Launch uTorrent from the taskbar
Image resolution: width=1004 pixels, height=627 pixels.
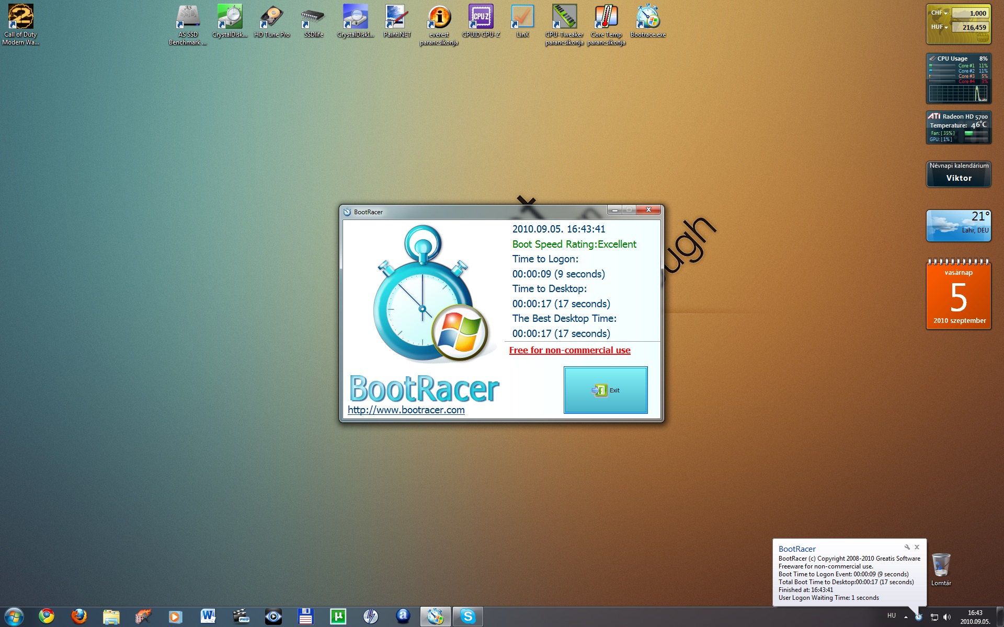pyautogui.click(x=338, y=617)
